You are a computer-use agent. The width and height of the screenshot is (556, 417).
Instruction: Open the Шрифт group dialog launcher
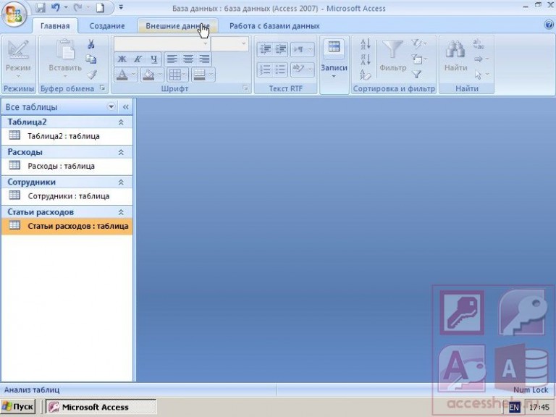coord(245,88)
